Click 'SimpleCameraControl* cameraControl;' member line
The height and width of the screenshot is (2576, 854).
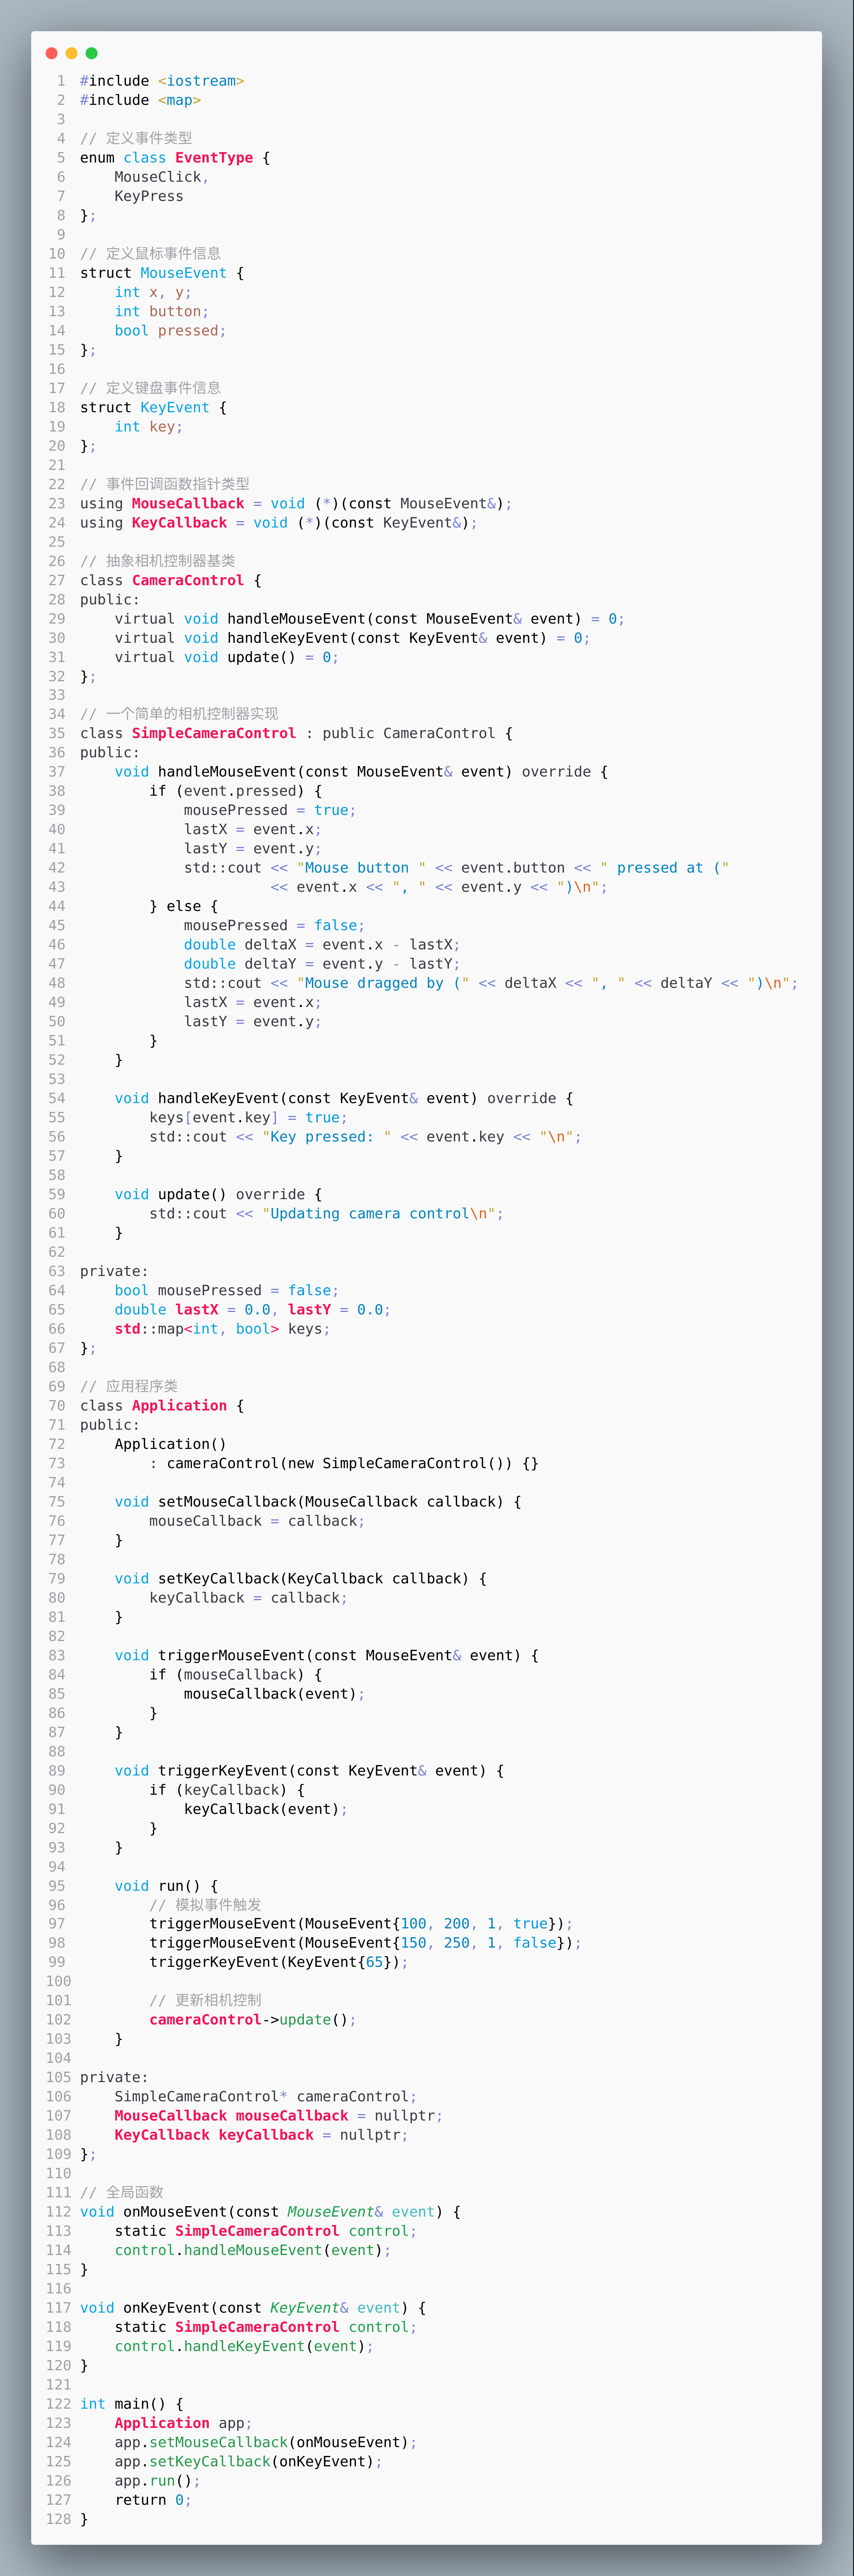(x=266, y=2096)
